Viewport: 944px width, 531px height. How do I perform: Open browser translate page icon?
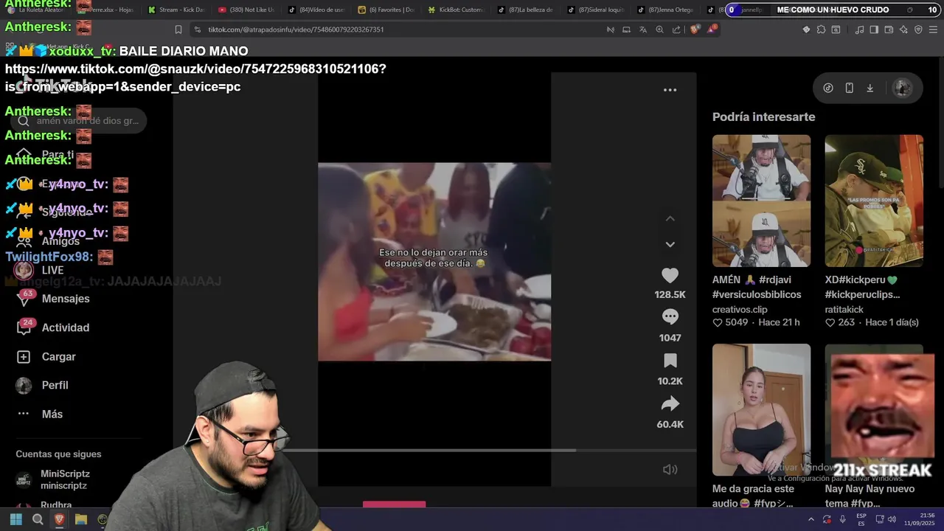tap(642, 29)
